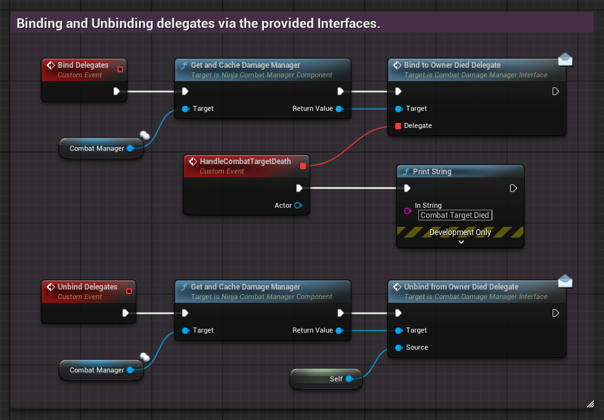Click Print String execution input pin
Viewport: 604px width, 420px height.
407,188
